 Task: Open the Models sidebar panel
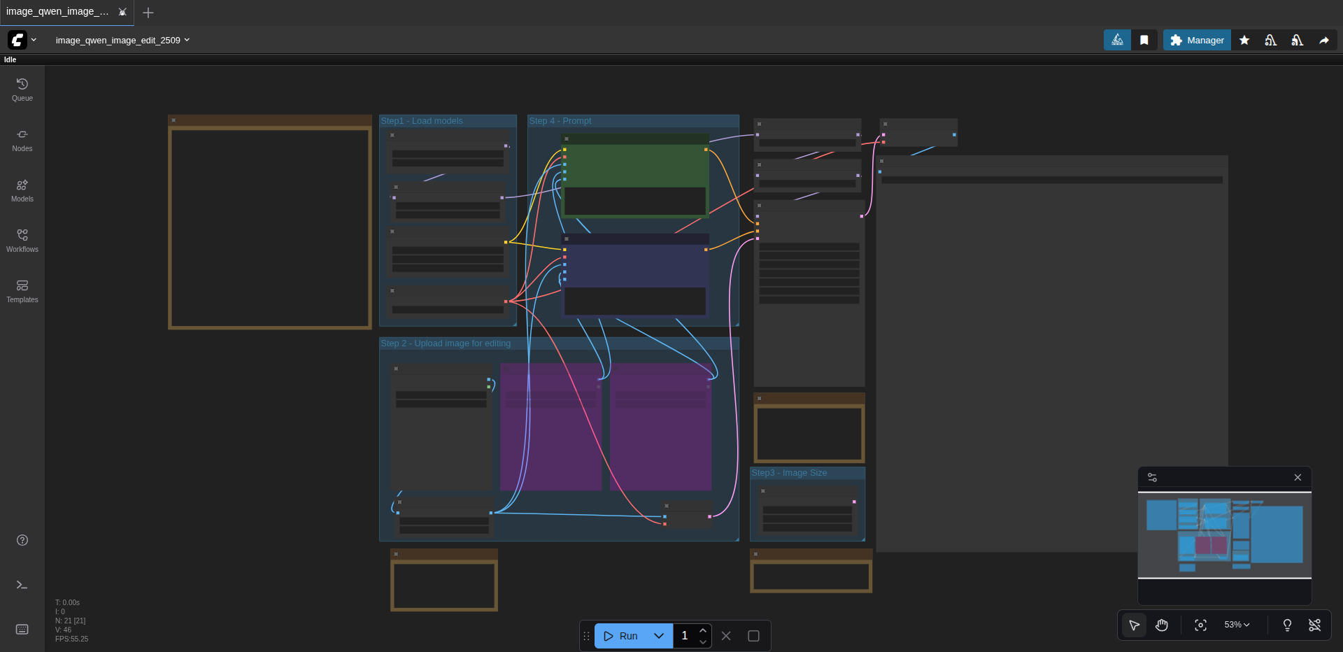coord(22,190)
